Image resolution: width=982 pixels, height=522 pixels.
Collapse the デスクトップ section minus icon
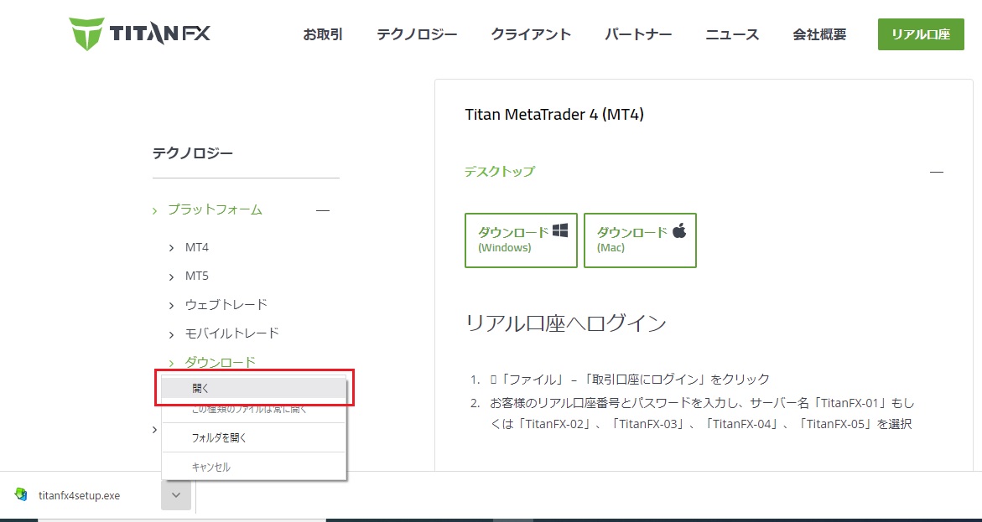(x=936, y=172)
